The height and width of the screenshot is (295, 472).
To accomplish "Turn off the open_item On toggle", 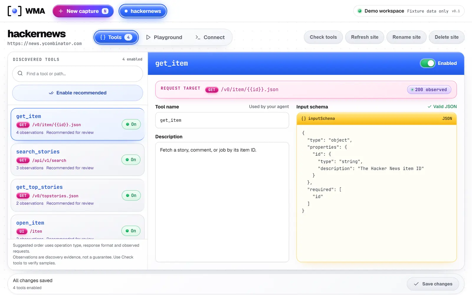I will [131, 231].
